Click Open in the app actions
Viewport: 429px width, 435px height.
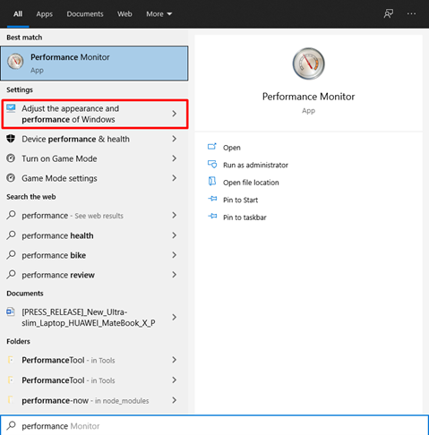(232, 148)
